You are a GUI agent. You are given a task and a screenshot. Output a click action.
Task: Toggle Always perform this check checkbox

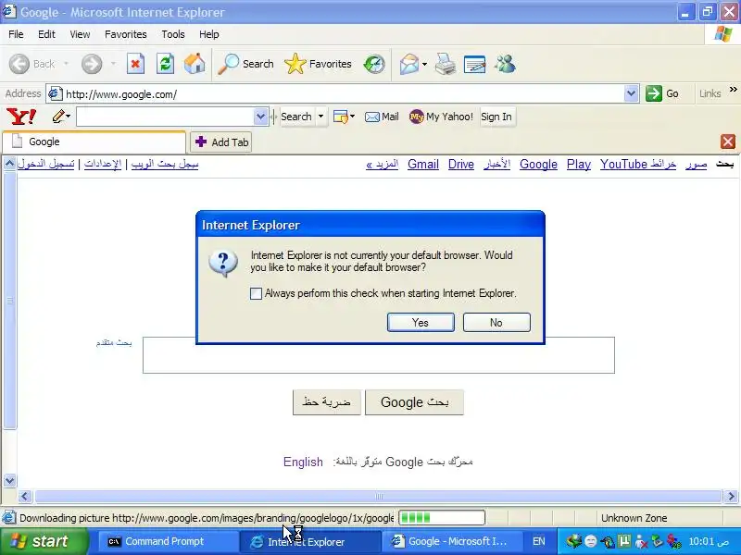click(256, 293)
